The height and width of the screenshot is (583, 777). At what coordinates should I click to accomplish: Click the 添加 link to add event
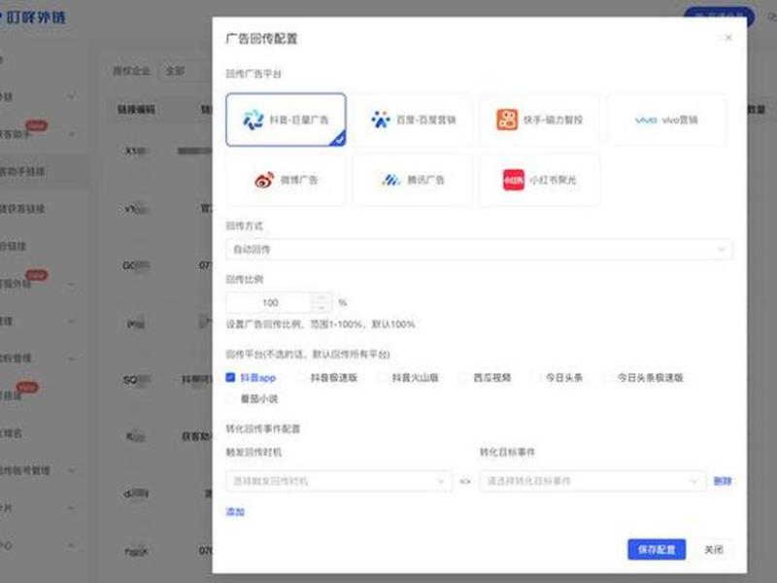pos(235,512)
